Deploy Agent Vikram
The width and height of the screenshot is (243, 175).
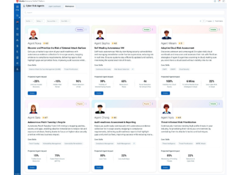point(165,93)
